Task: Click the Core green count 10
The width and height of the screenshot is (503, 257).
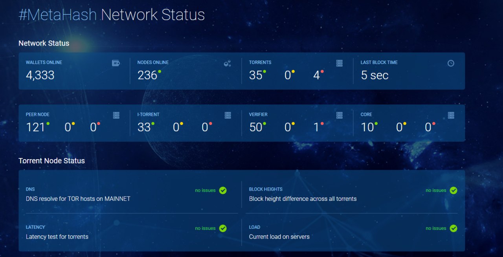Action: point(367,127)
